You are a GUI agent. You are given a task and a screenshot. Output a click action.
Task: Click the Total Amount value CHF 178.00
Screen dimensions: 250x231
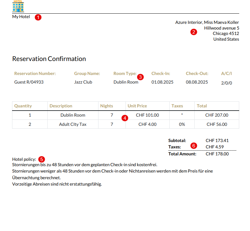coord(217,154)
